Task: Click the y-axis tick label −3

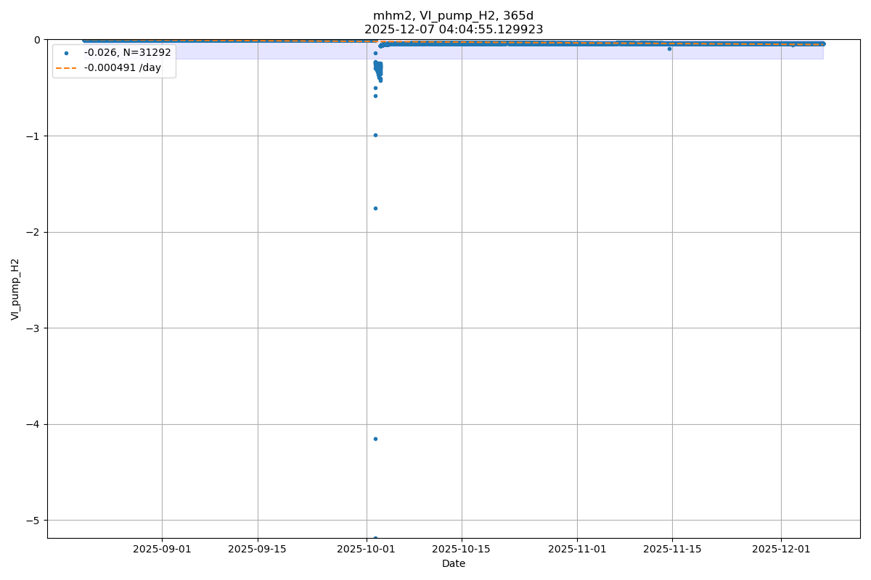Action: [34, 328]
